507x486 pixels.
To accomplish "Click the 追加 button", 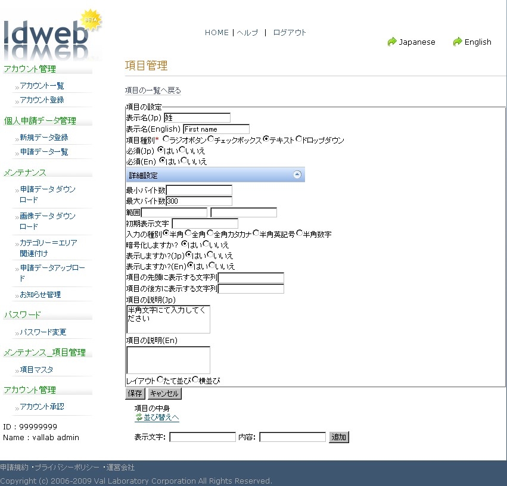I will tap(338, 437).
